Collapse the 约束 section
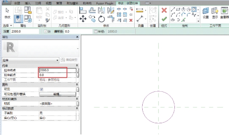The height and width of the screenshot is (135, 229). [x=77, y=65]
